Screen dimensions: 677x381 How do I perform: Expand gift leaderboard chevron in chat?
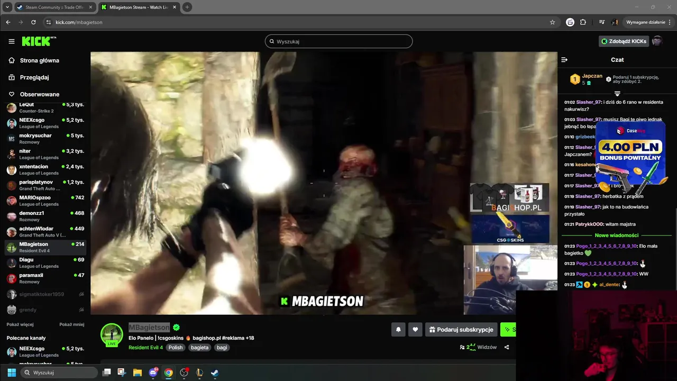tap(617, 94)
